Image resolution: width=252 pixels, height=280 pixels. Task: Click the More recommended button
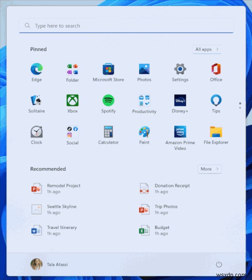point(210,169)
